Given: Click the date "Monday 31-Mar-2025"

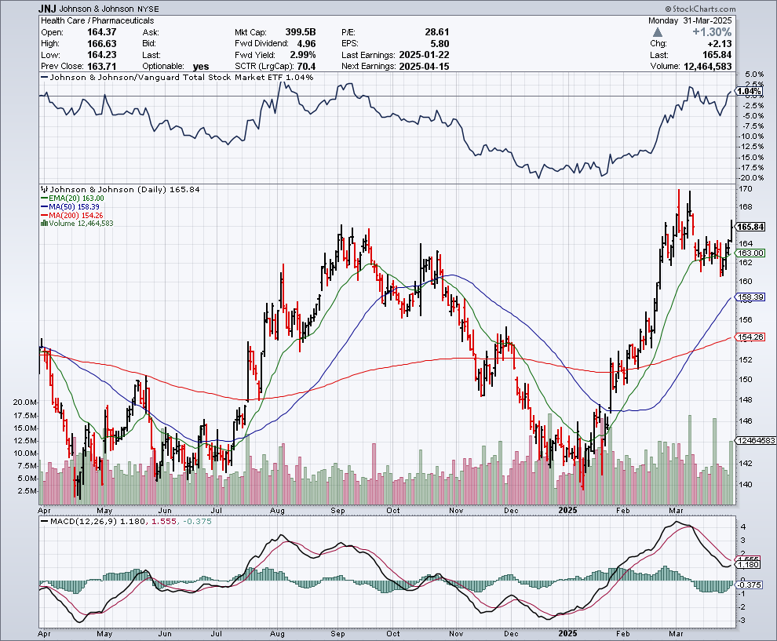Looking at the screenshot, I should click(x=690, y=21).
